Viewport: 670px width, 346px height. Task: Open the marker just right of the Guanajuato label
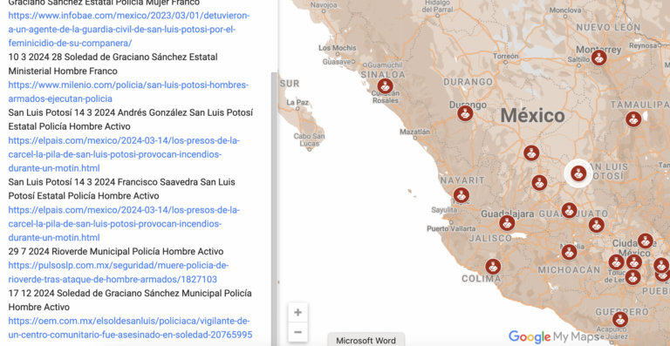point(596,225)
